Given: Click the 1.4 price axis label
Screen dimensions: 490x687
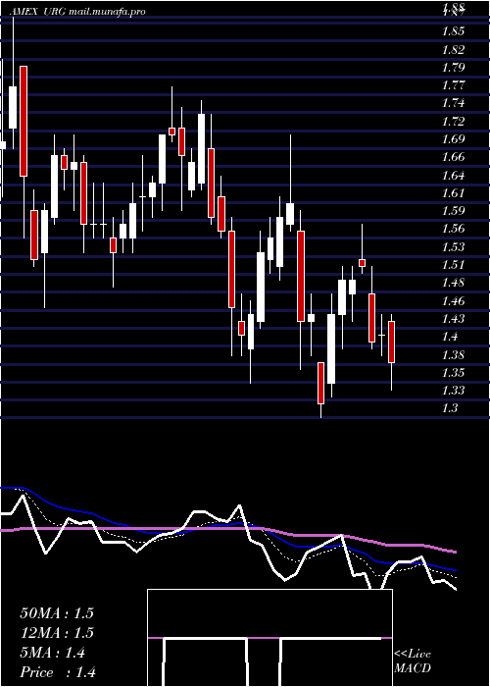Looking at the screenshot, I should 450,337.
